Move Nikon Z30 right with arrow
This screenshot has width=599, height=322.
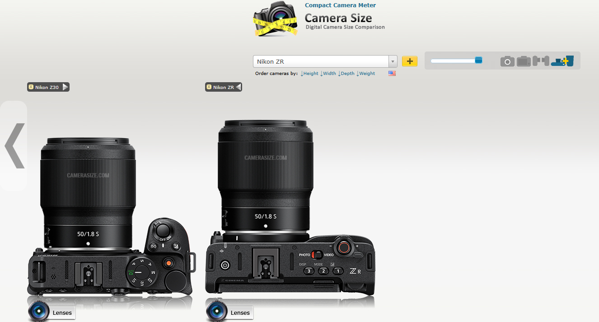pos(66,87)
